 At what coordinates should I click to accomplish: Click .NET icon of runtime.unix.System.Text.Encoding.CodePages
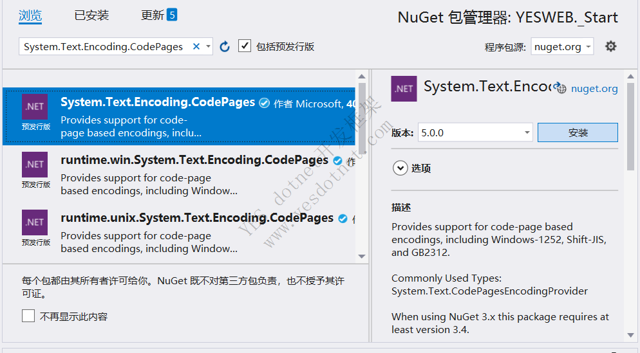[35, 222]
